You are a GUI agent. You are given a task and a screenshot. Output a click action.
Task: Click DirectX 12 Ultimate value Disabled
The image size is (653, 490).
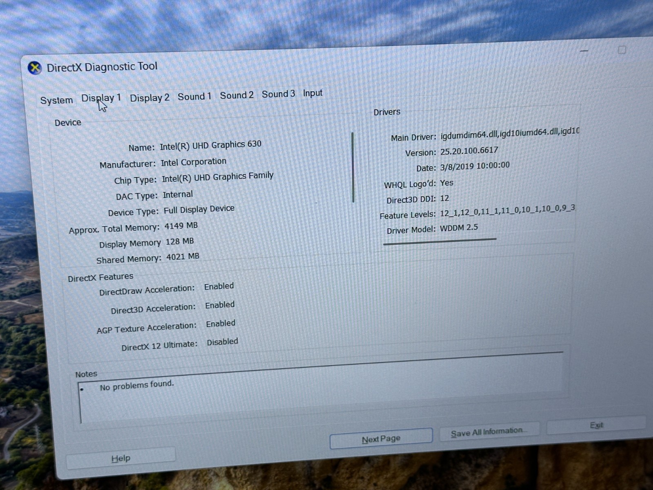coord(222,342)
